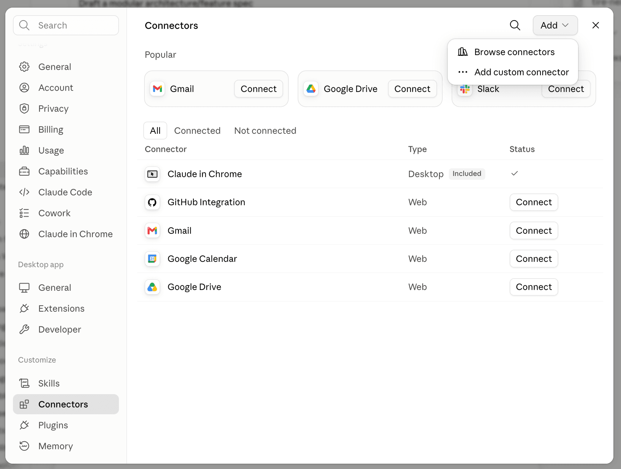Connect the GitHub Integration row
The image size is (621, 469).
tap(534, 202)
